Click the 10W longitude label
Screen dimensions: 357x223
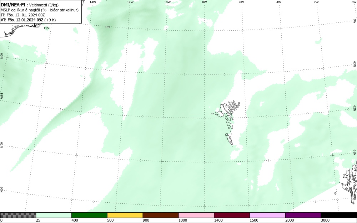click(167, 2)
